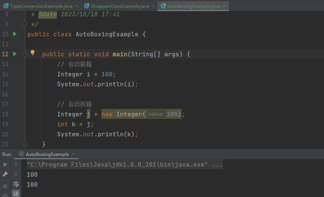Viewport: 324px width, 197px height.
Task: Click the class name AutoBoxingExample in code
Action: 107,34
